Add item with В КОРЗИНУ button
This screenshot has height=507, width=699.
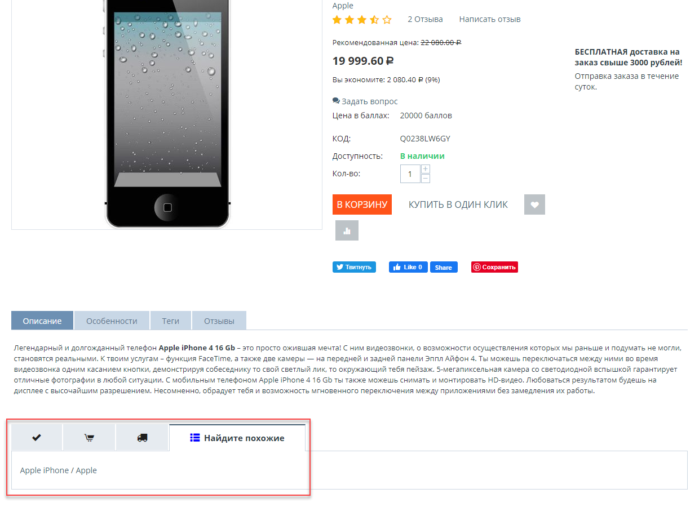click(362, 204)
